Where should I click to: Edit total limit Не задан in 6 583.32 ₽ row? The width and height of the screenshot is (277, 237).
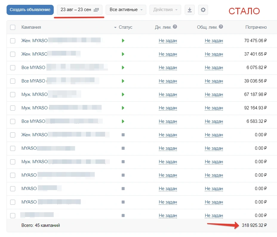pyautogui.click(x=214, y=121)
